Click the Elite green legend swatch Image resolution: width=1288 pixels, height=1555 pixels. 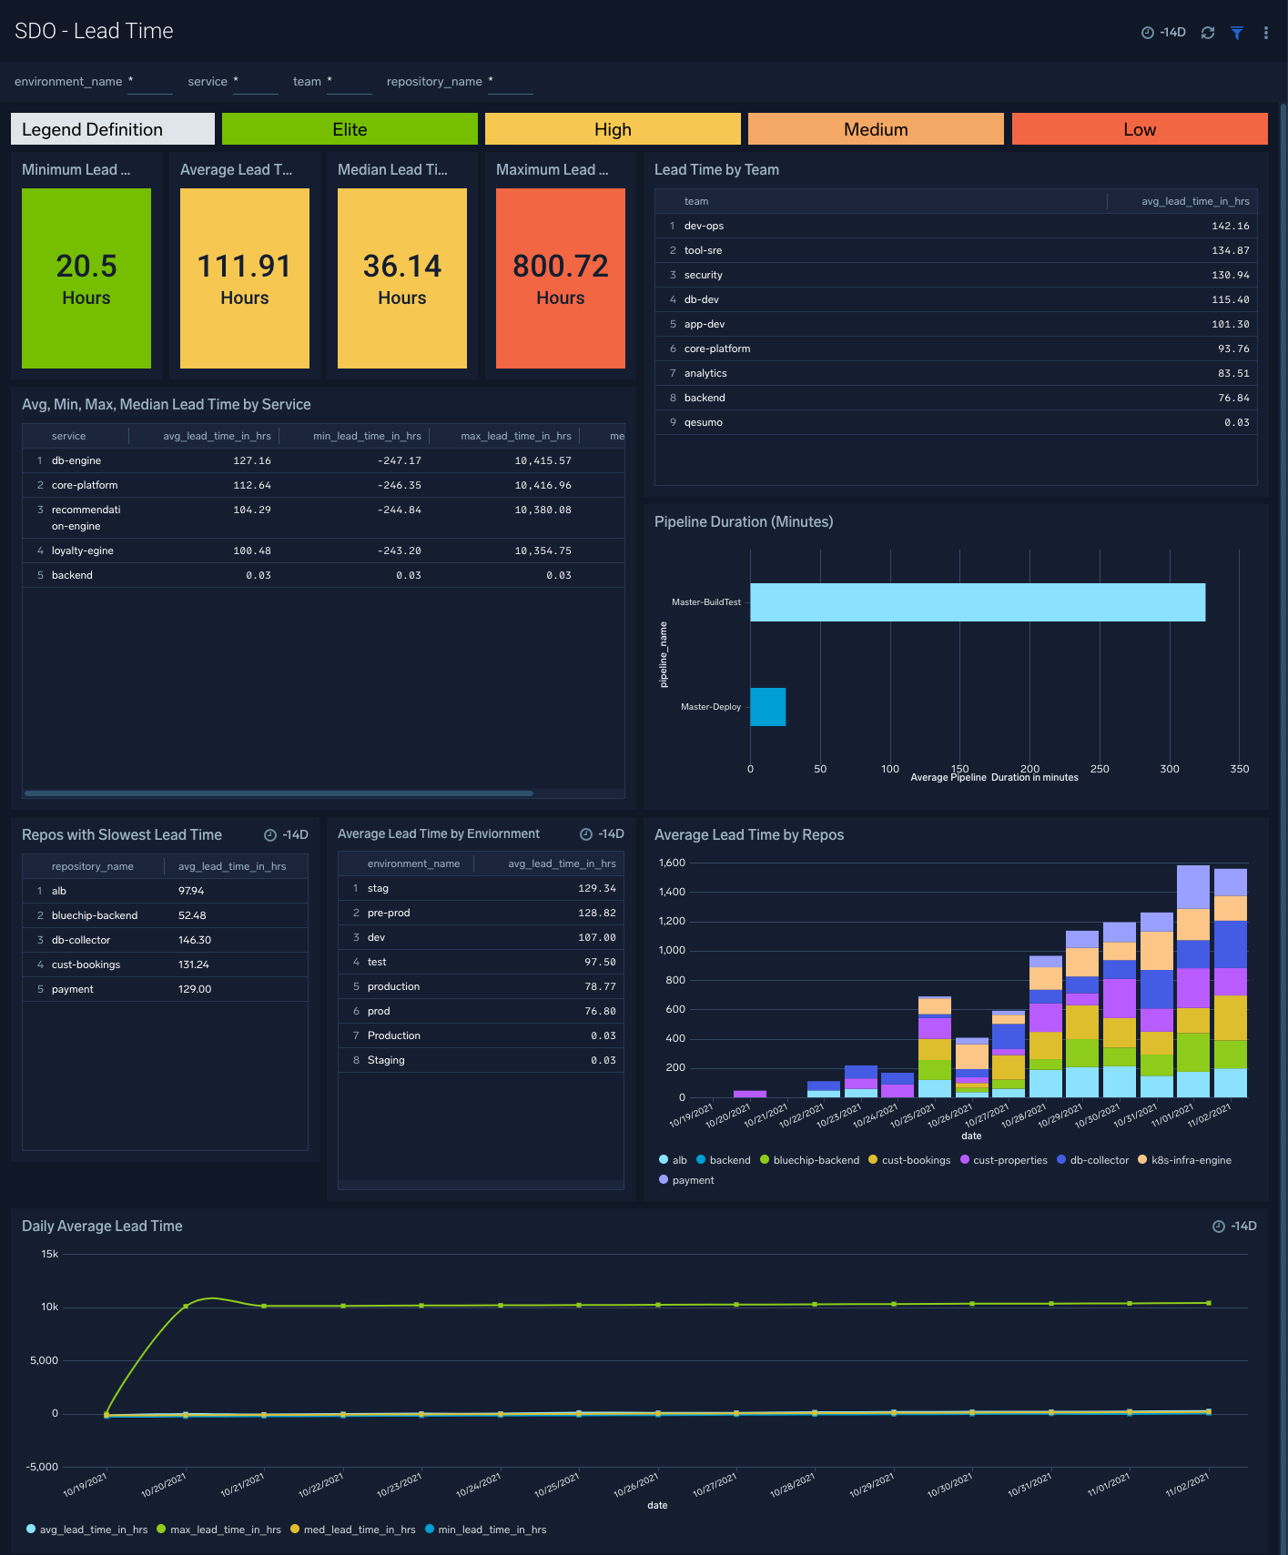350,129
